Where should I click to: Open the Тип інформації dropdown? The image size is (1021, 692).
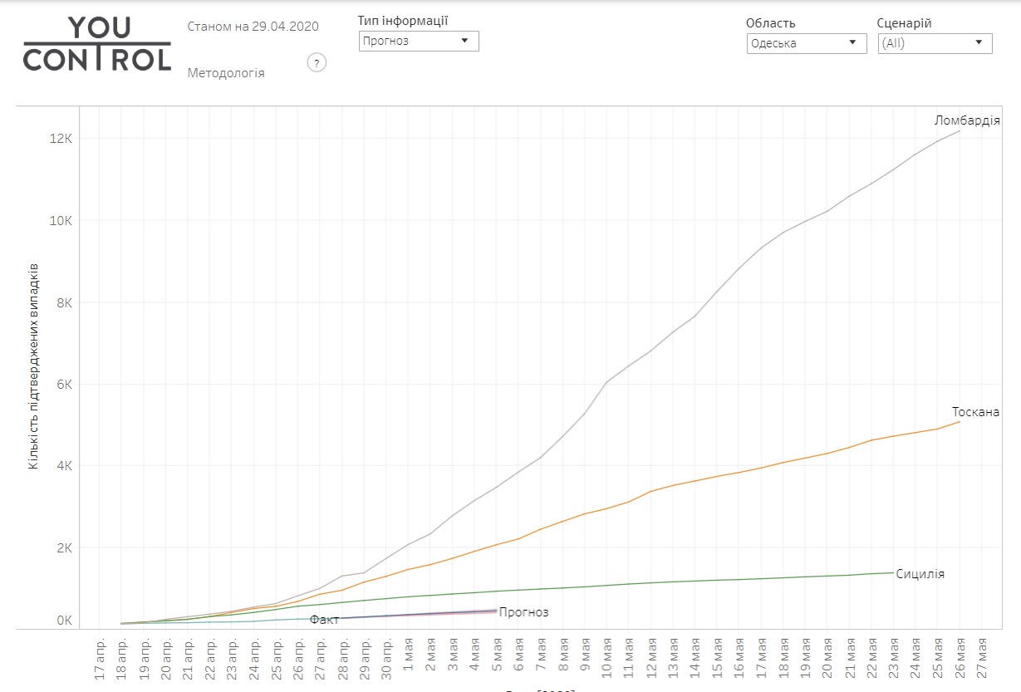pos(419,41)
